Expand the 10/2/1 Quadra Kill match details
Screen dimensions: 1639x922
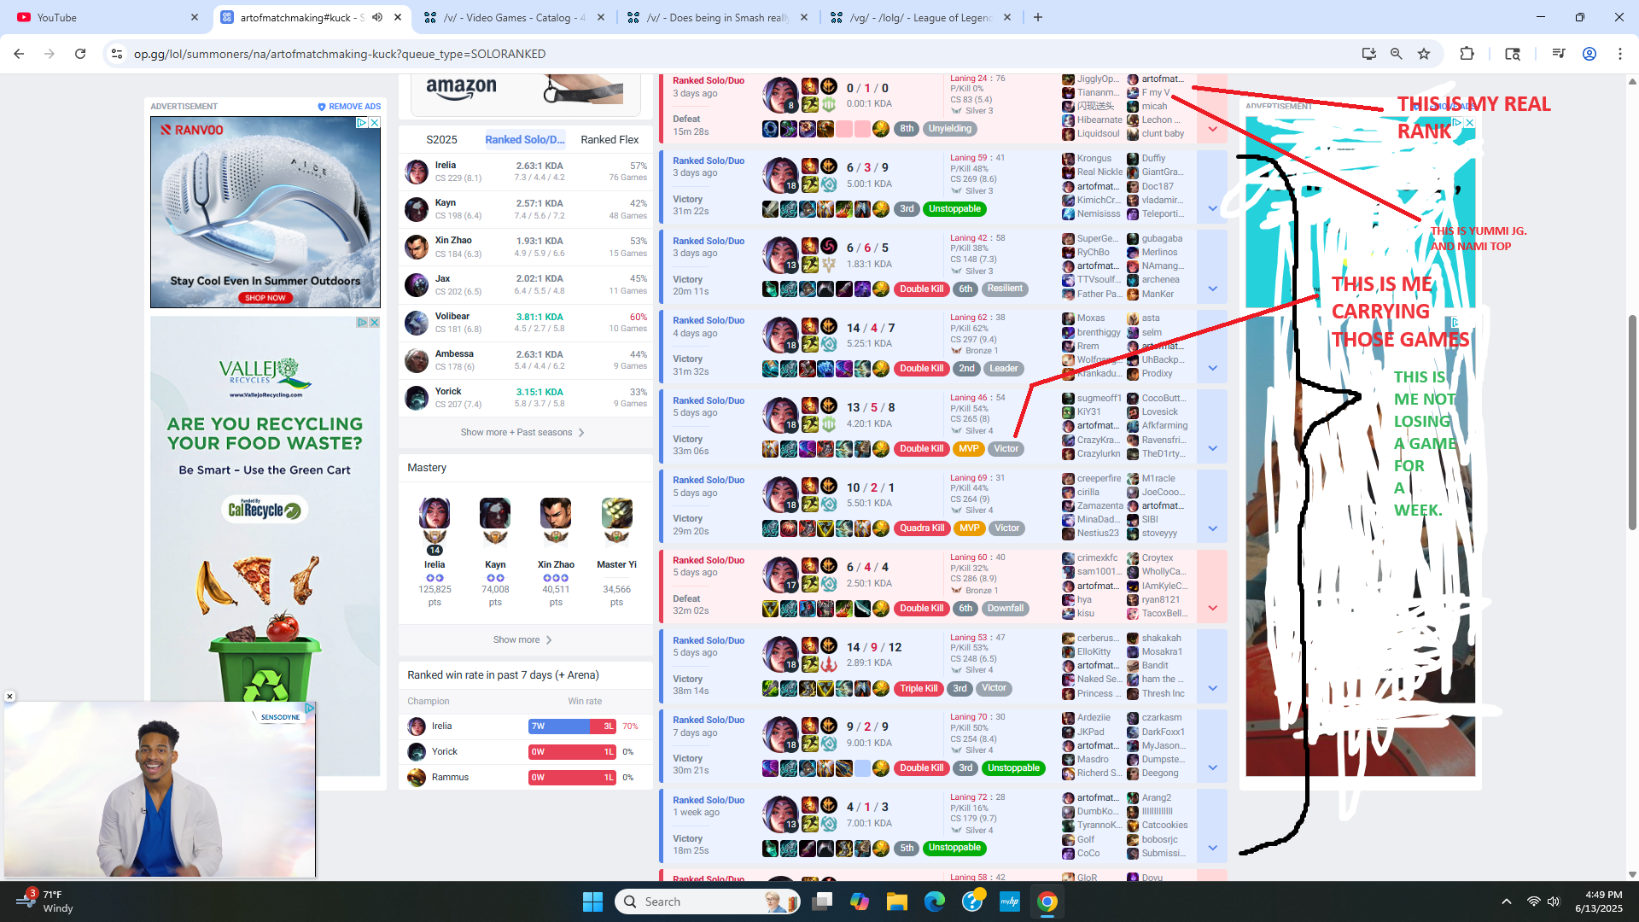tap(1212, 528)
